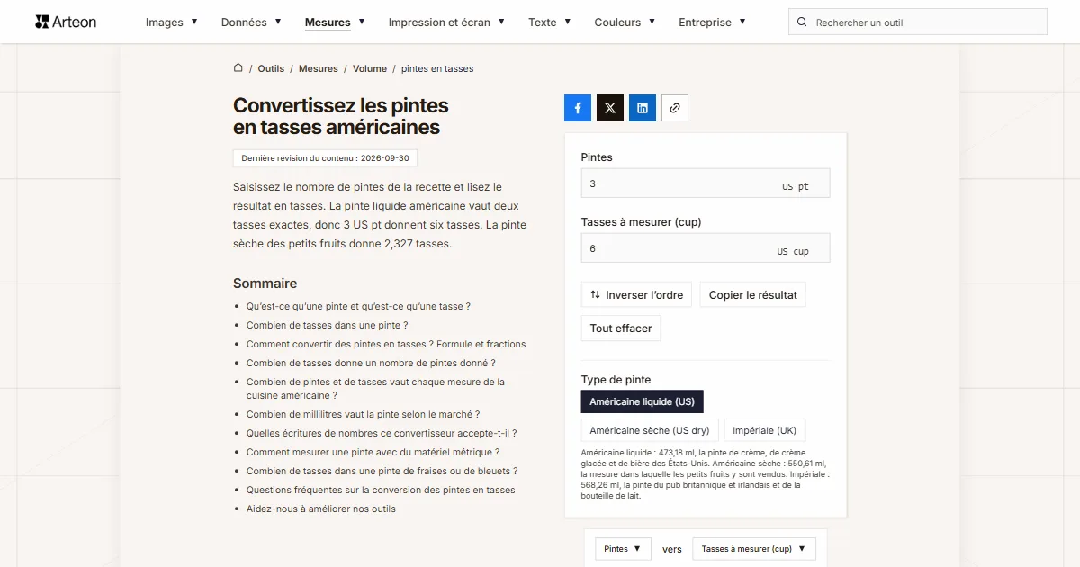Click Inverser l'ordre button
The image size is (1080, 567).
(x=636, y=295)
